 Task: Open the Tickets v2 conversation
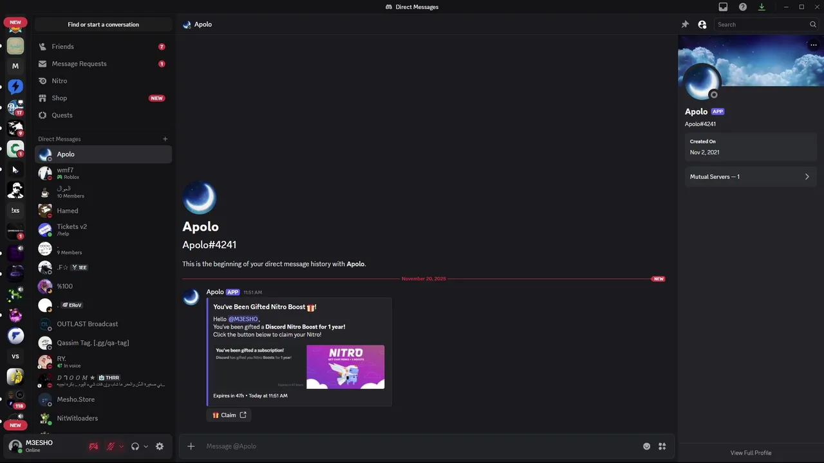point(103,230)
